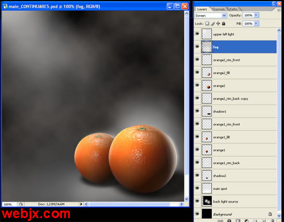The height and width of the screenshot is (222, 284).
Task: Hide the back light source layer
Action: click(x=197, y=201)
